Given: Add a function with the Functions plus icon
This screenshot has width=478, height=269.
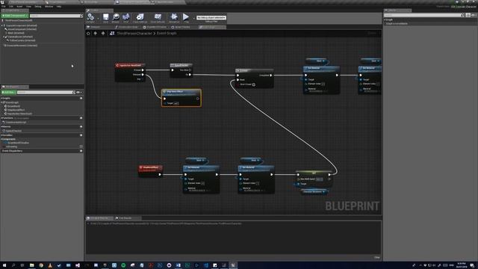Looking at the screenshot, I should [81, 118].
